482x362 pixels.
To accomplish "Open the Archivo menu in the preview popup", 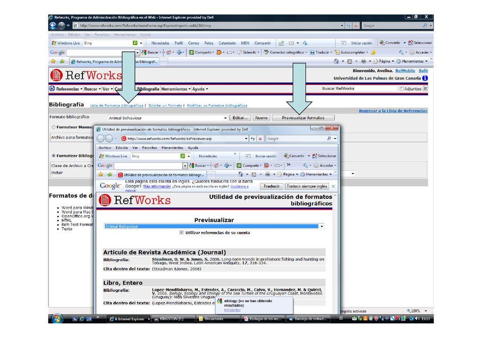I will (105, 148).
